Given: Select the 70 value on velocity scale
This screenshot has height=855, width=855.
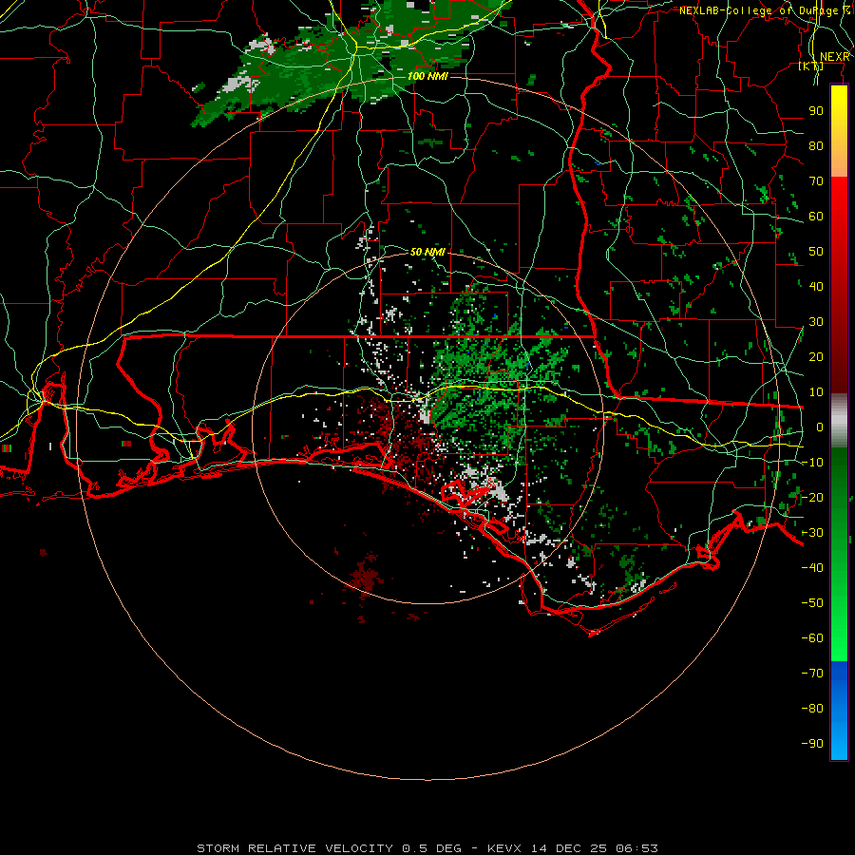Looking at the screenshot, I should [816, 181].
